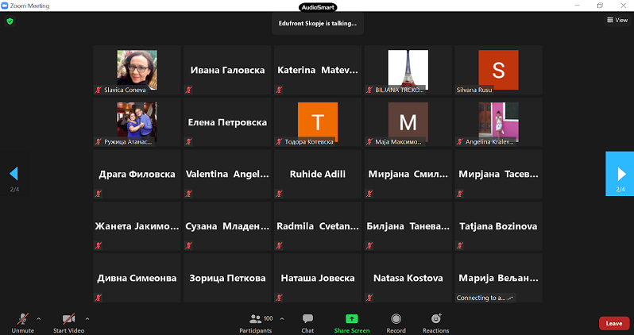The width and height of the screenshot is (634, 335).
Task: Click the green encryption shield icon
Action: point(10,21)
